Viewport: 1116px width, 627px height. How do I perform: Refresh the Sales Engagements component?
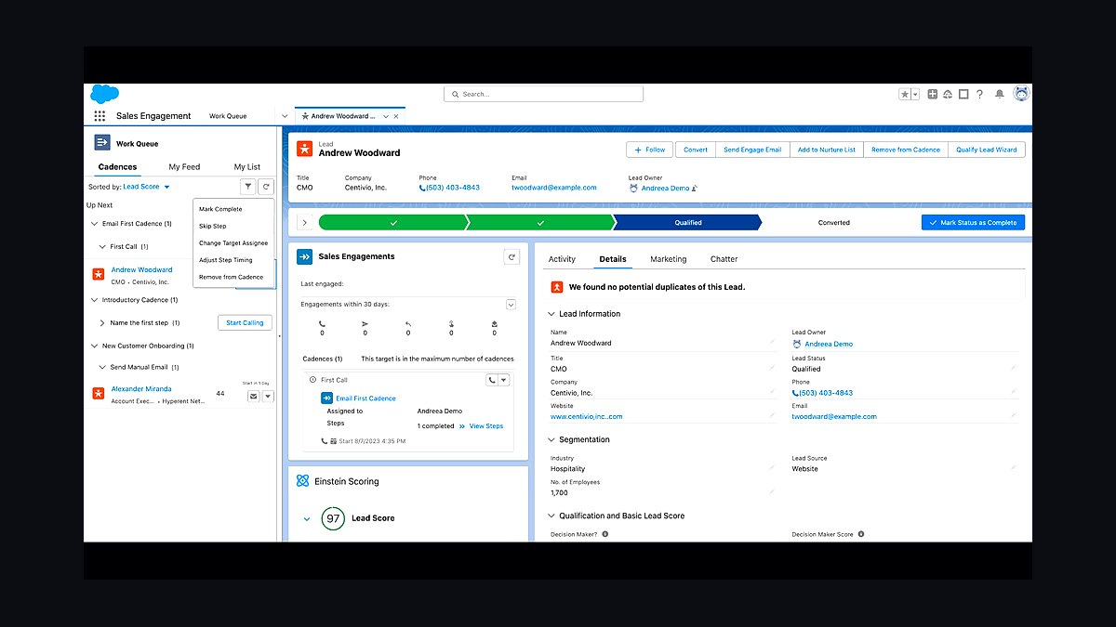coord(511,256)
